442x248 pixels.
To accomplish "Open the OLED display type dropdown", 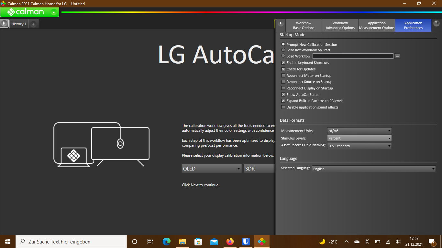I will pyautogui.click(x=212, y=169).
